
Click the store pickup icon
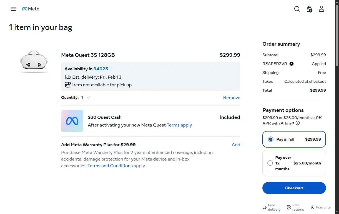click(x=68, y=85)
